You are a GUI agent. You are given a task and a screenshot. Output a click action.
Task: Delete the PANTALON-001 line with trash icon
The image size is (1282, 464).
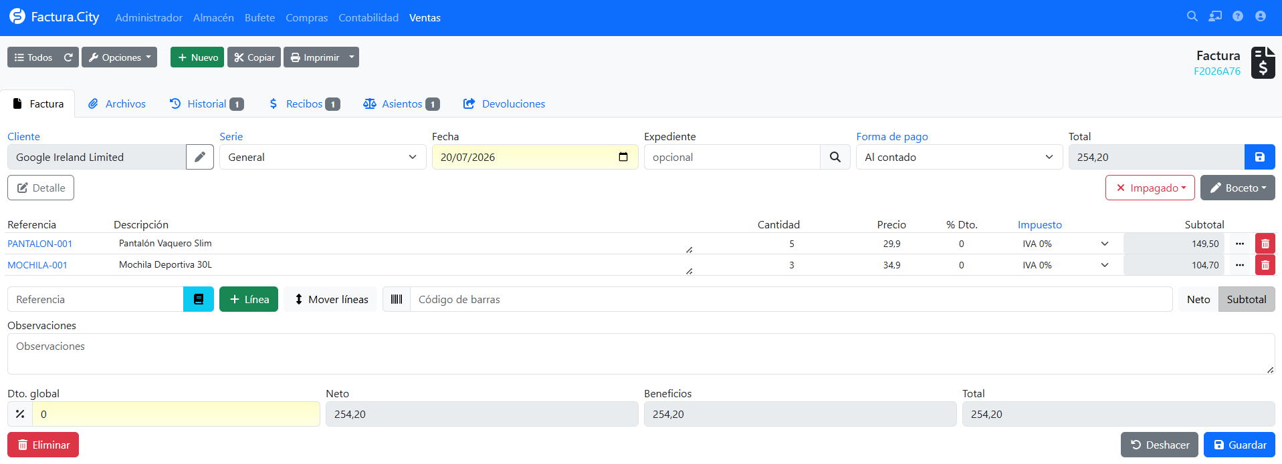pos(1265,244)
